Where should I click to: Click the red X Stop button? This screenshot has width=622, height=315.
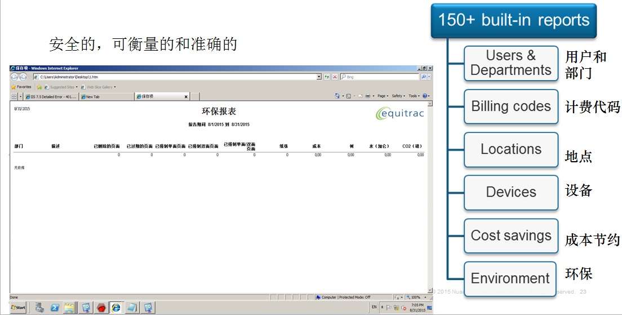pyautogui.click(x=335, y=77)
